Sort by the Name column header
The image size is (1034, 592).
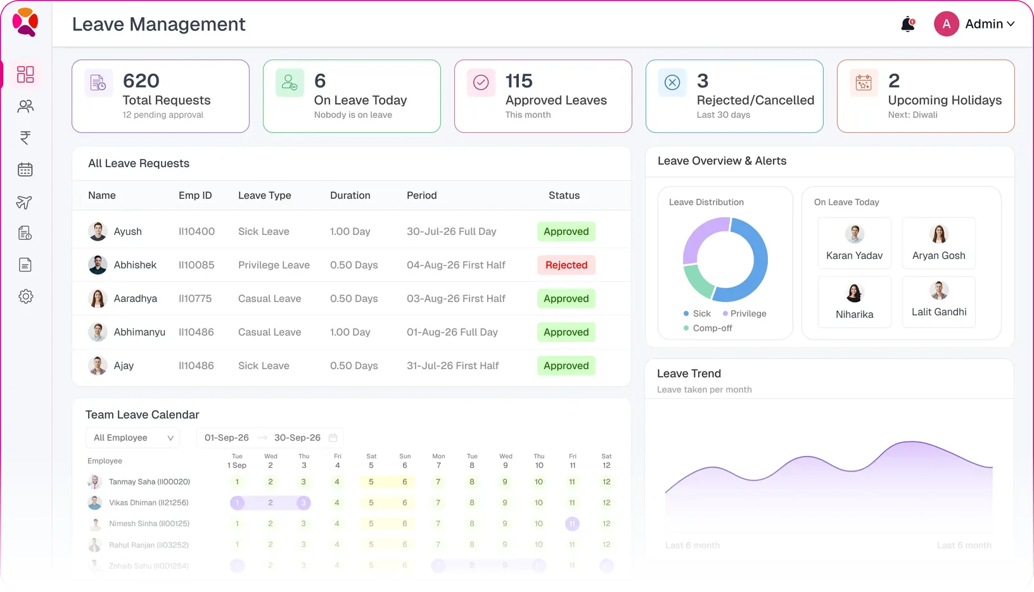pyautogui.click(x=102, y=196)
